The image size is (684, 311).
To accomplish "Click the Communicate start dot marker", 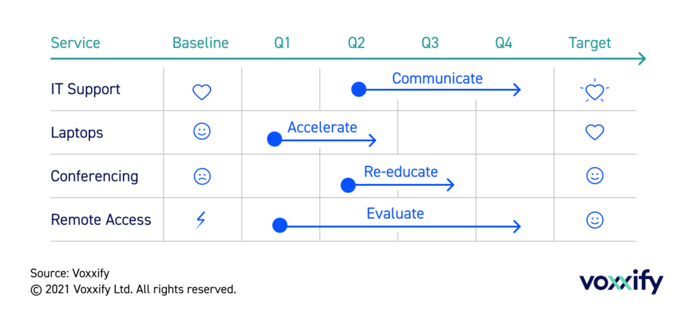I will point(359,90).
